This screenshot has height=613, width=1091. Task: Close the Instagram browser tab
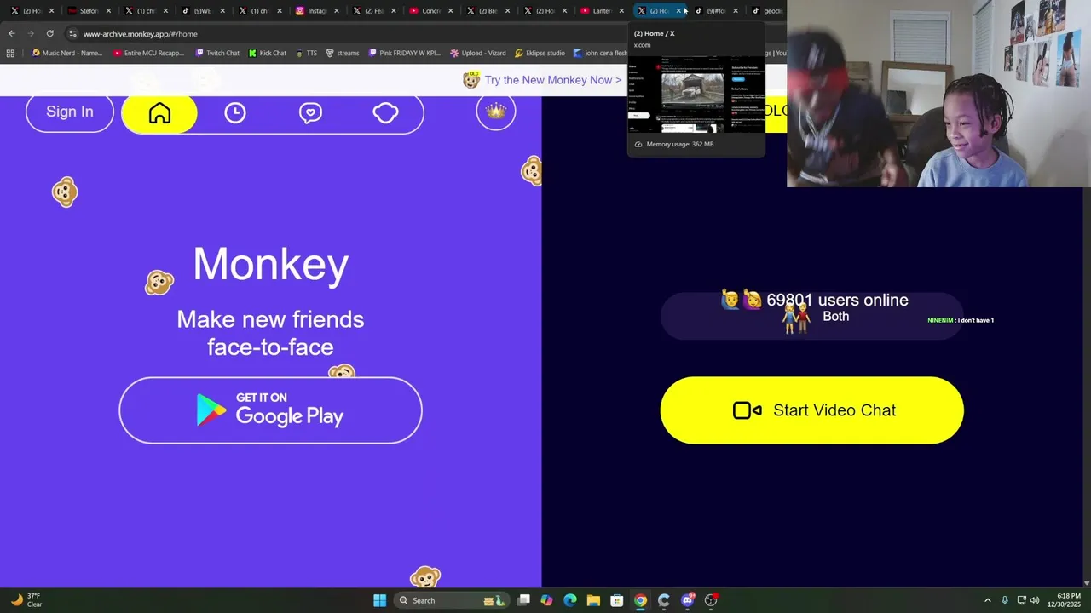337,11
